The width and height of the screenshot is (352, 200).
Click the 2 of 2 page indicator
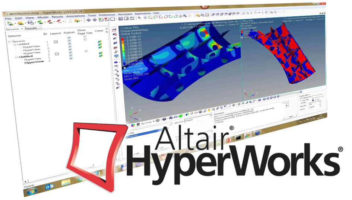(322, 13)
